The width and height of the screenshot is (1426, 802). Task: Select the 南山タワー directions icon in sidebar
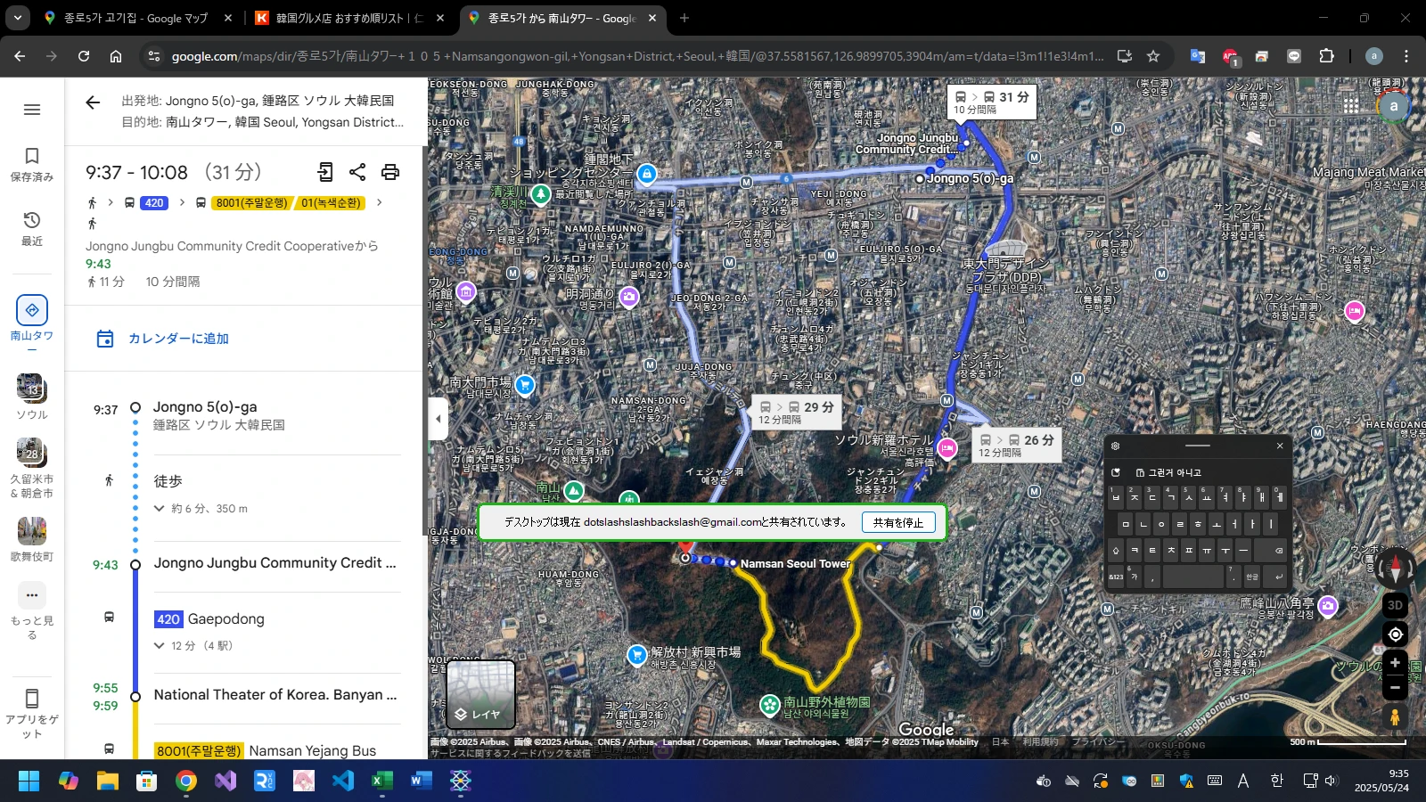click(x=32, y=310)
